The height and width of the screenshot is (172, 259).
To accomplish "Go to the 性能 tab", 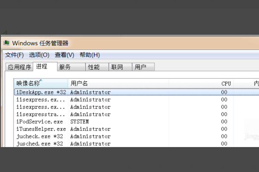I will tap(94, 67).
